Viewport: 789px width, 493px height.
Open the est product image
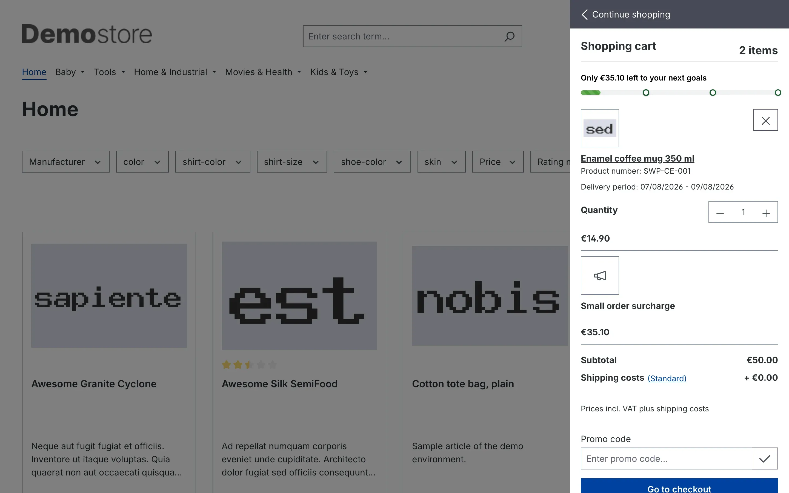tap(299, 296)
